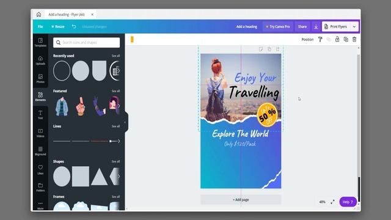Enter full screen presentation mode
Viewport: 391px width, 220px height.
pyautogui.click(x=332, y=202)
